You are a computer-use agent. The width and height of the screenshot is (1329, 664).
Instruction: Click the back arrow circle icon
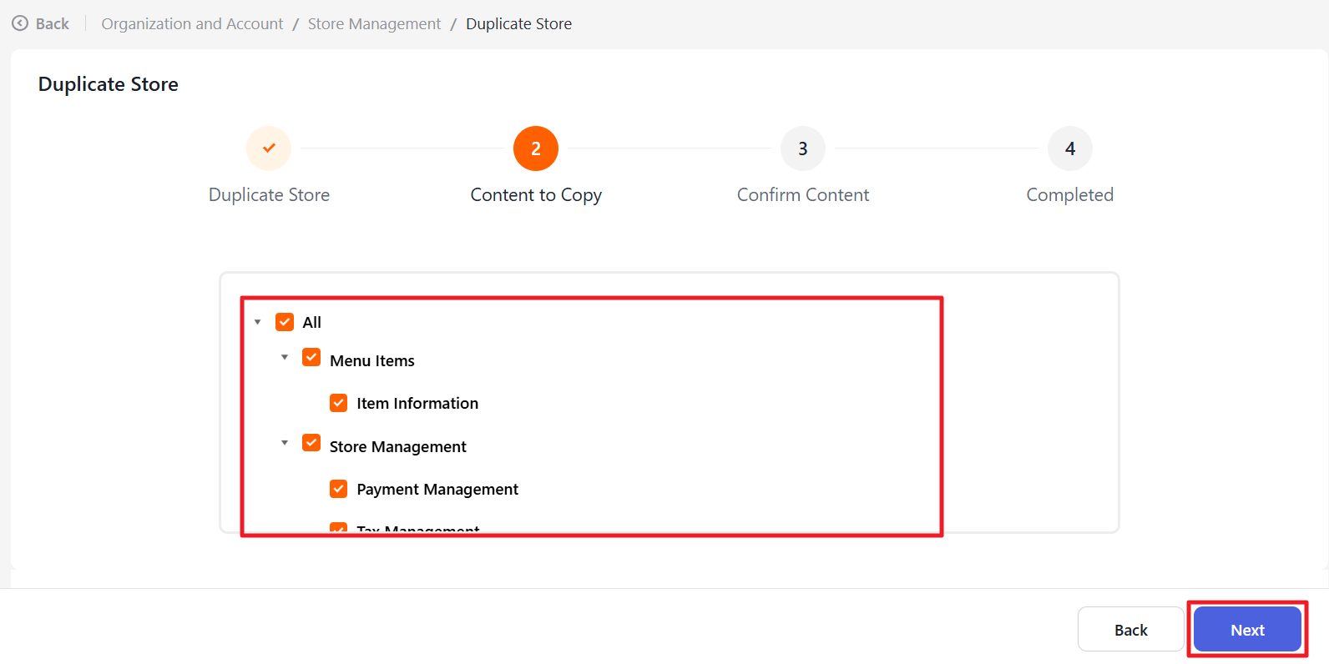[20, 23]
